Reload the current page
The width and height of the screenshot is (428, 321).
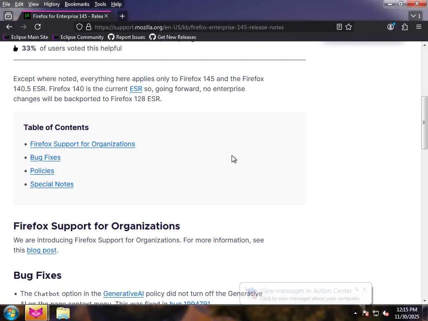pyautogui.click(x=38, y=27)
